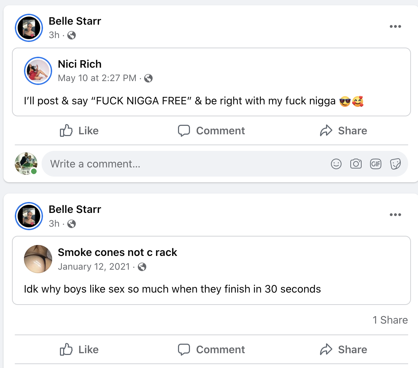Like the second Belle Starr post

[x=79, y=350]
